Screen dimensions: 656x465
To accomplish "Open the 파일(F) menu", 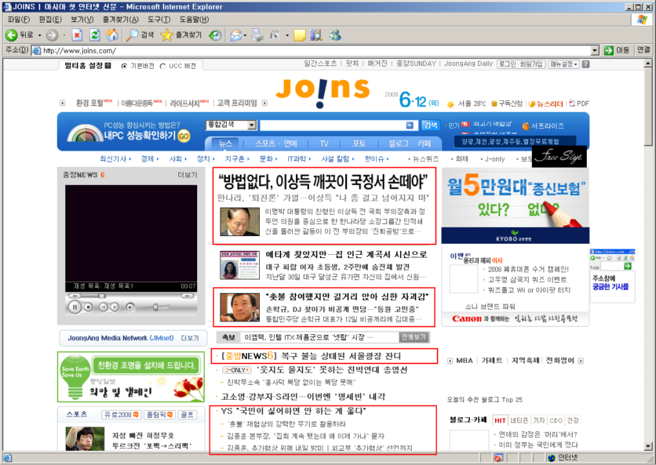I will point(19,20).
